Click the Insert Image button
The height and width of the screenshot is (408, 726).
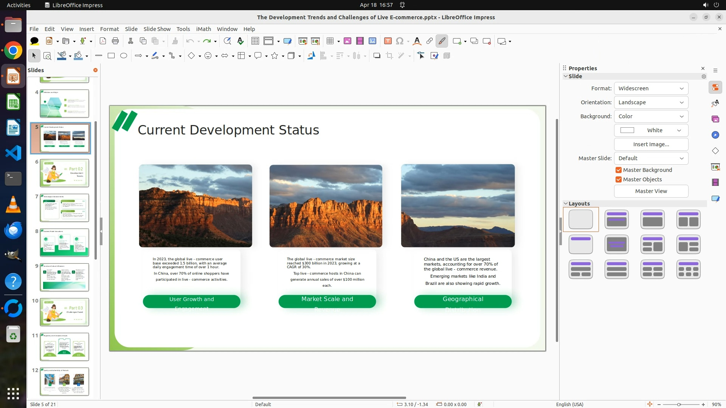pos(651,144)
